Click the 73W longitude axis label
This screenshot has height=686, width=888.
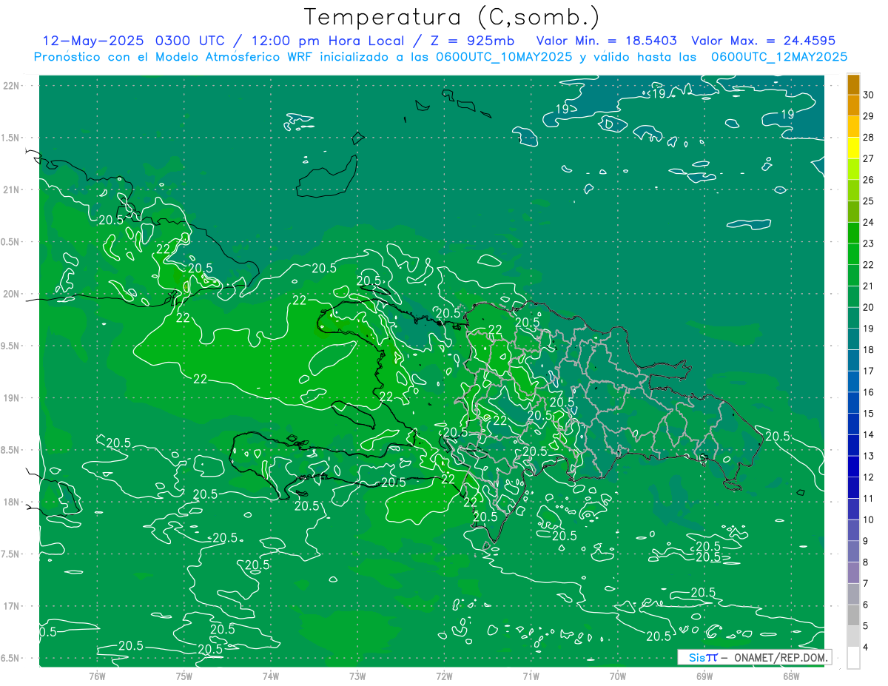tap(357, 676)
